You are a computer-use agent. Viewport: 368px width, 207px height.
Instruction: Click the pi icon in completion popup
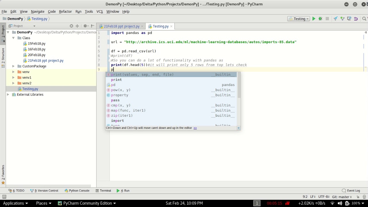tap(238, 128)
